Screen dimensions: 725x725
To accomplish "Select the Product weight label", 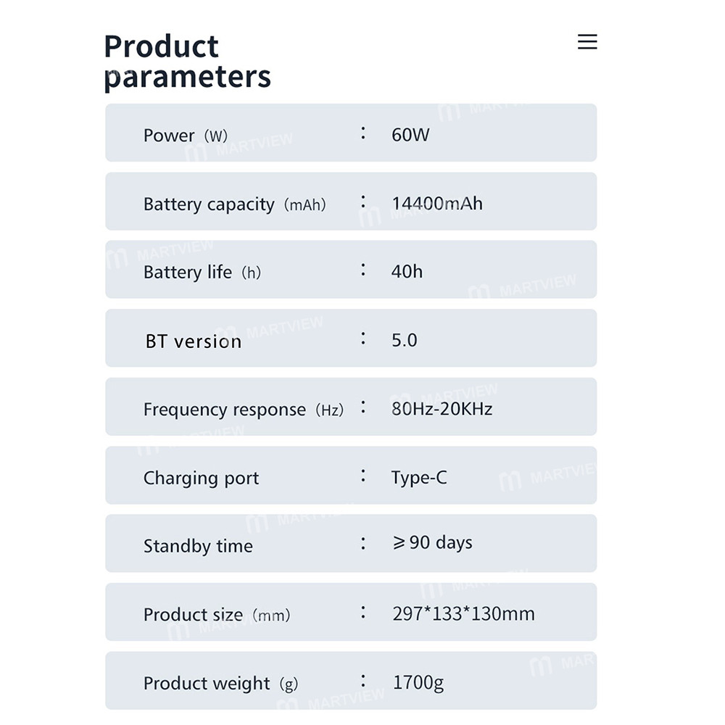I will [220, 684].
